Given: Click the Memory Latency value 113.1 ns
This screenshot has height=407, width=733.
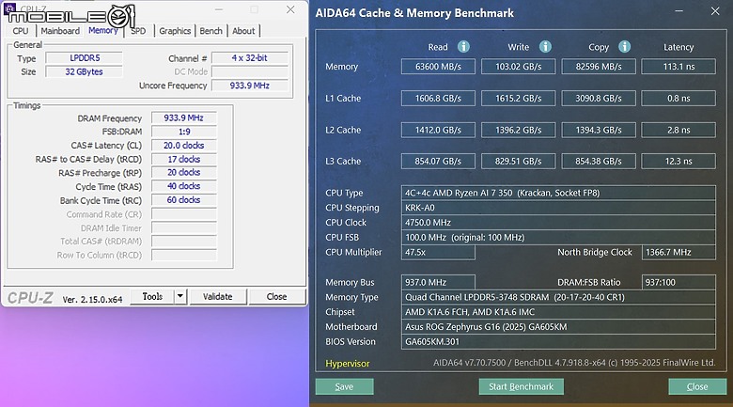Looking at the screenshot, I should click(678, 67).
